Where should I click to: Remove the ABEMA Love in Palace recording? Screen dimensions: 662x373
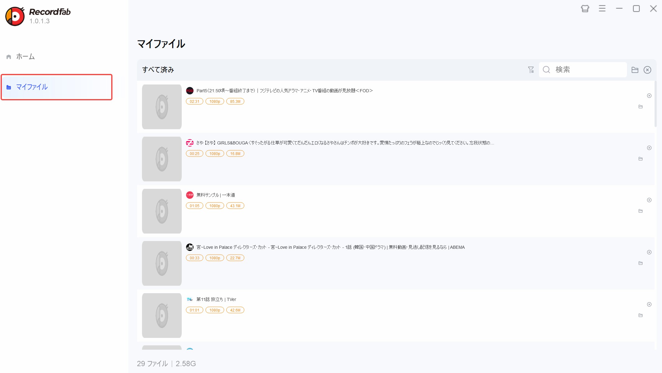tap(649, 252)
